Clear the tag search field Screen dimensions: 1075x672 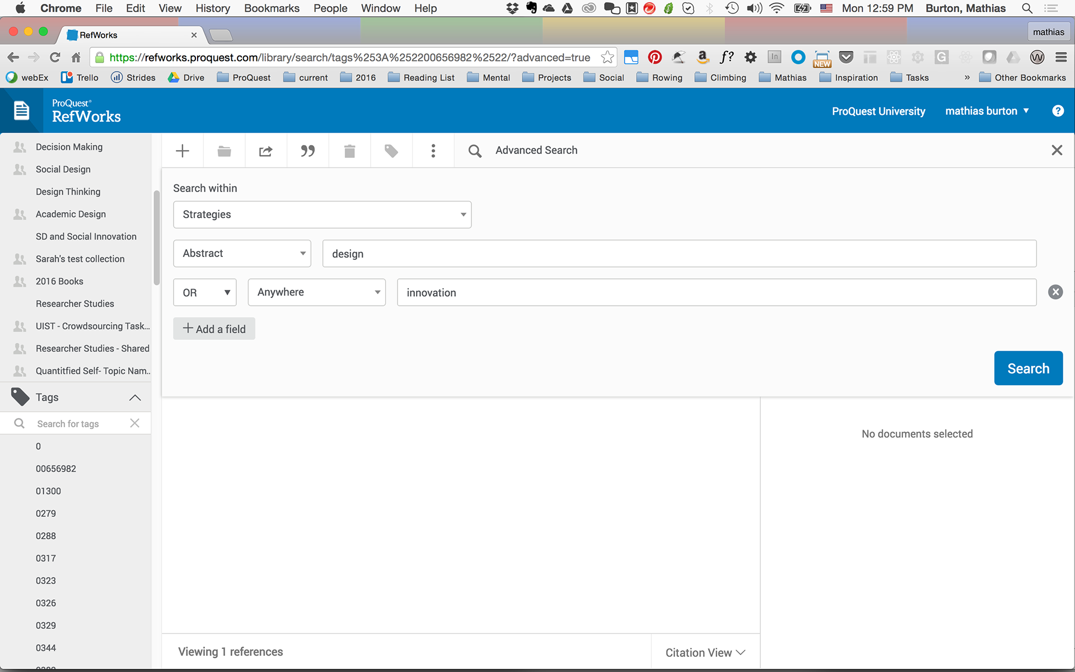134,423
